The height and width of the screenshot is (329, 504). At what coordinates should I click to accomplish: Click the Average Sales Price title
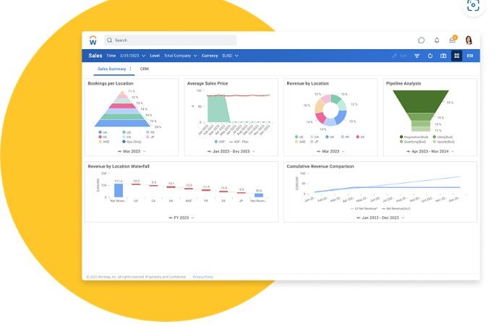point(208,83)
